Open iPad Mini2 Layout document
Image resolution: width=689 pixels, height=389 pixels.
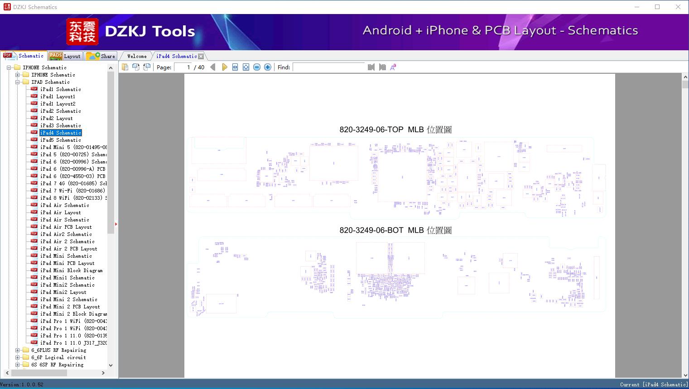[x=63, y=292]
